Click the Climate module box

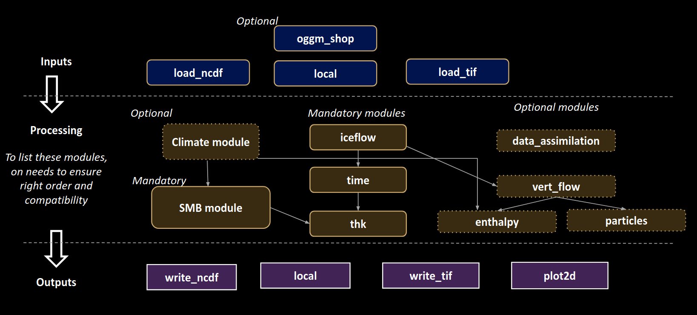(x=211, y=142)
